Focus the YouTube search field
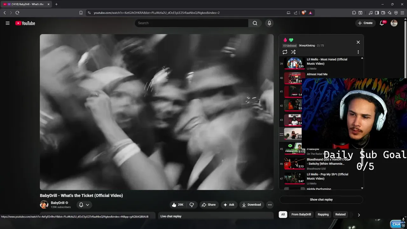Viewport: 407px width, 229px height. click(x=192, y=23)
